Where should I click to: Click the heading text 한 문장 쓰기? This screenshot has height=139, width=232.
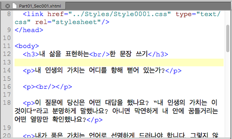tap(129, 54)
